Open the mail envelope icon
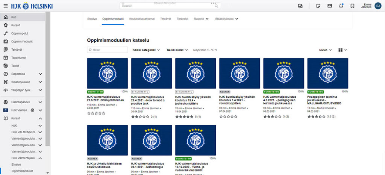 (329, 6)
